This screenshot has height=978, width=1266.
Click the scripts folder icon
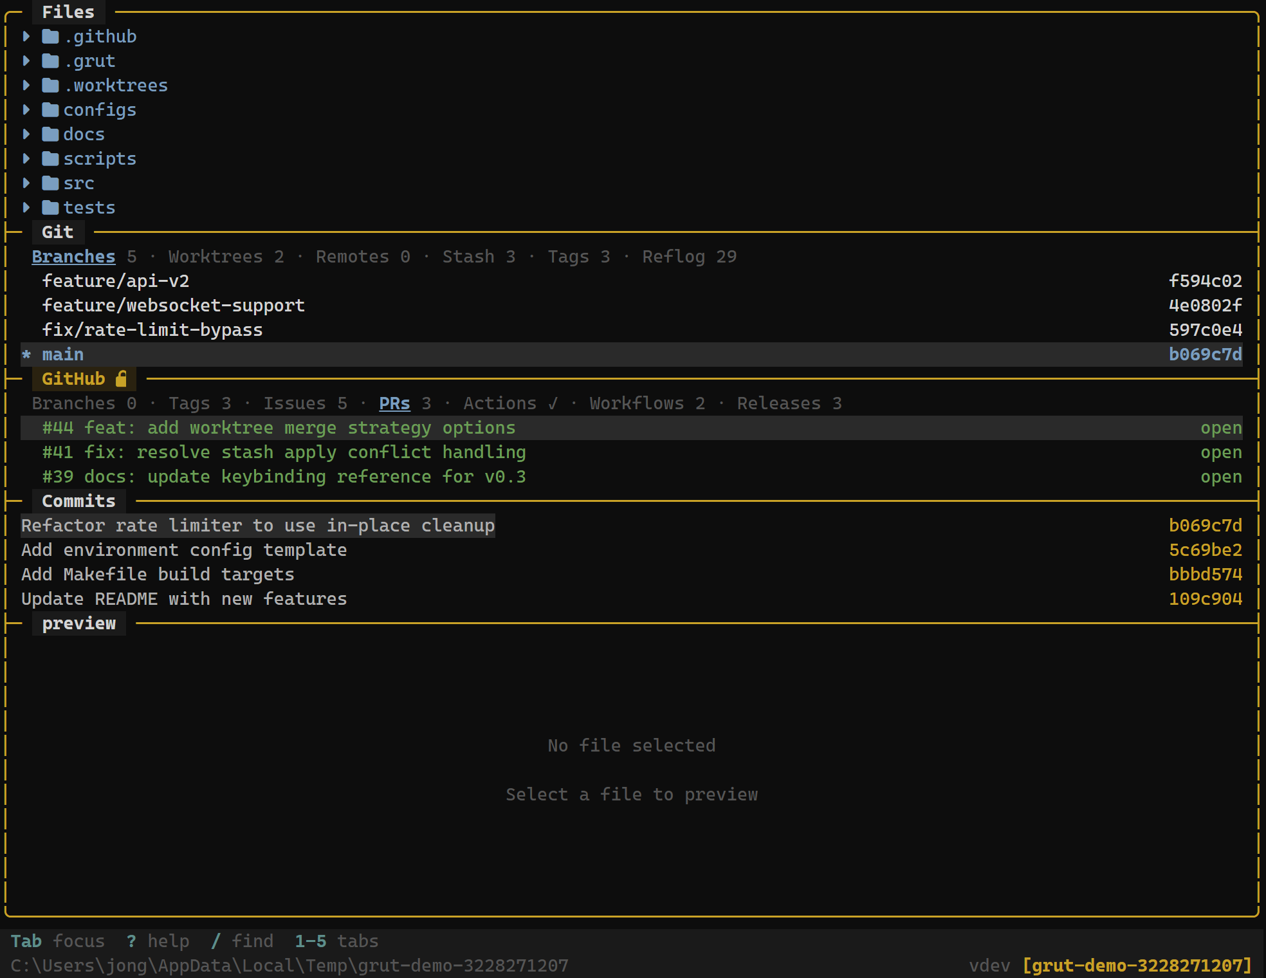pos(50,159)
